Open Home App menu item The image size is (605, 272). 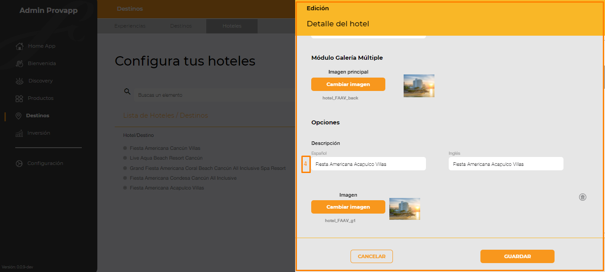coord(42,46)
